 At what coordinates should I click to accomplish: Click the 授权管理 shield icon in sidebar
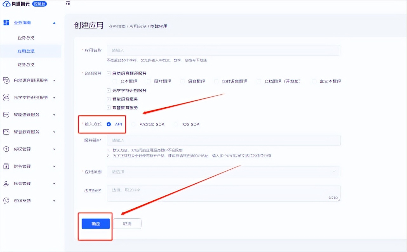click(6, 149)
